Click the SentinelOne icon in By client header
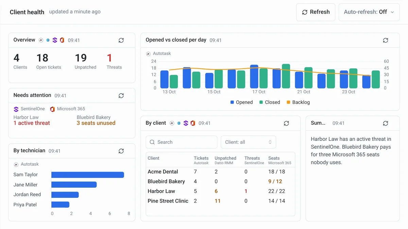Viewport: 408px width, 229px height. point(186,123)
